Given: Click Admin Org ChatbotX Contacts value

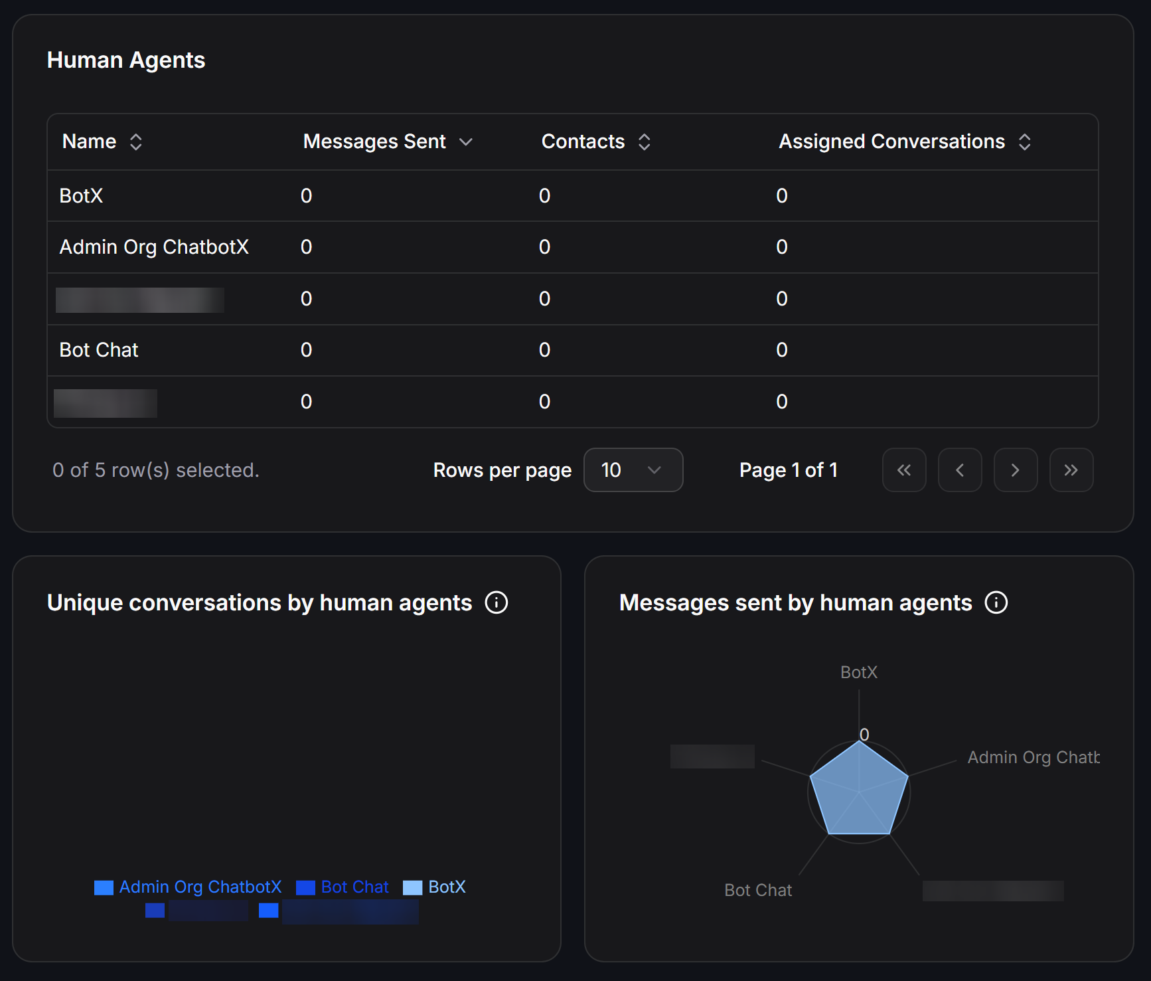Looking at the screenshot, I should 544,247.
